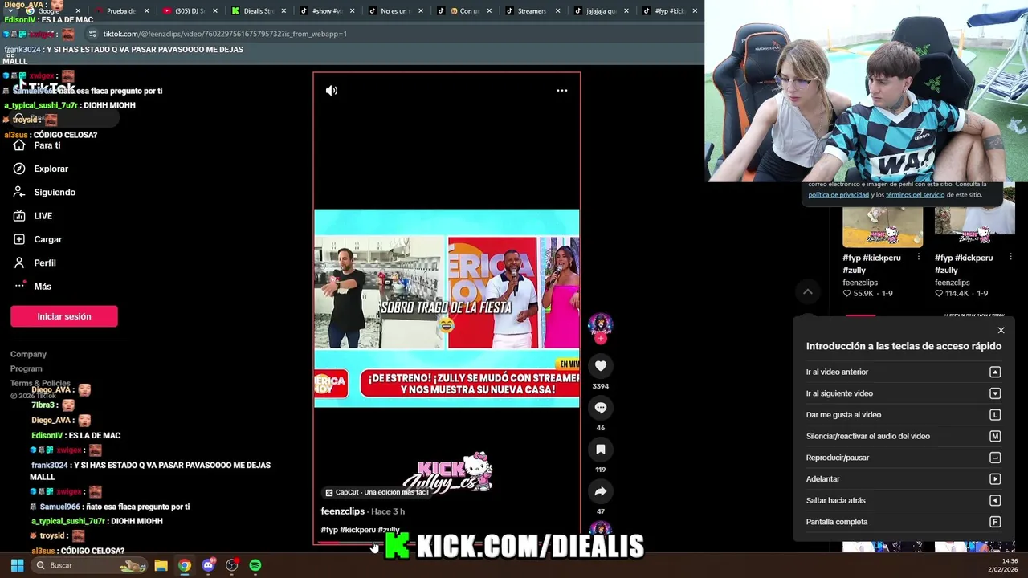
Task: Open Spotify from the taskbar
Action: click(255, 565)
